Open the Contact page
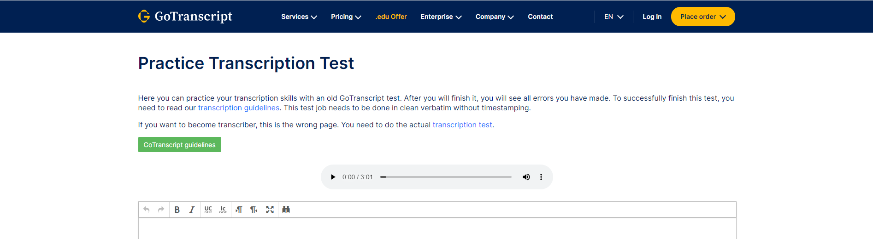The height and width of the screenshot is (239, 873). coord(540,17)
